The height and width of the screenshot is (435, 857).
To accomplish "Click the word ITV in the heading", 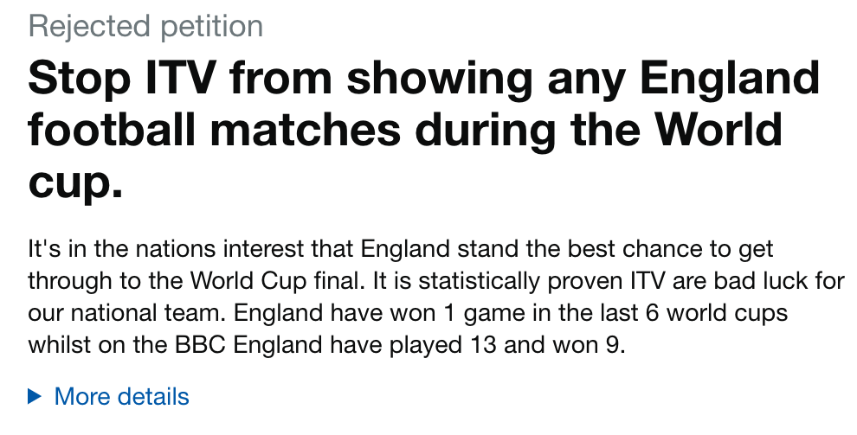I will click(172, 80).
